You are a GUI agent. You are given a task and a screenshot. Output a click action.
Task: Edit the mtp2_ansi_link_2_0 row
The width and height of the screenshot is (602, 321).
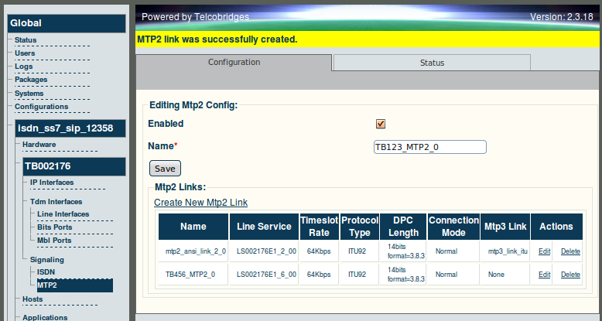coord(545,251)
